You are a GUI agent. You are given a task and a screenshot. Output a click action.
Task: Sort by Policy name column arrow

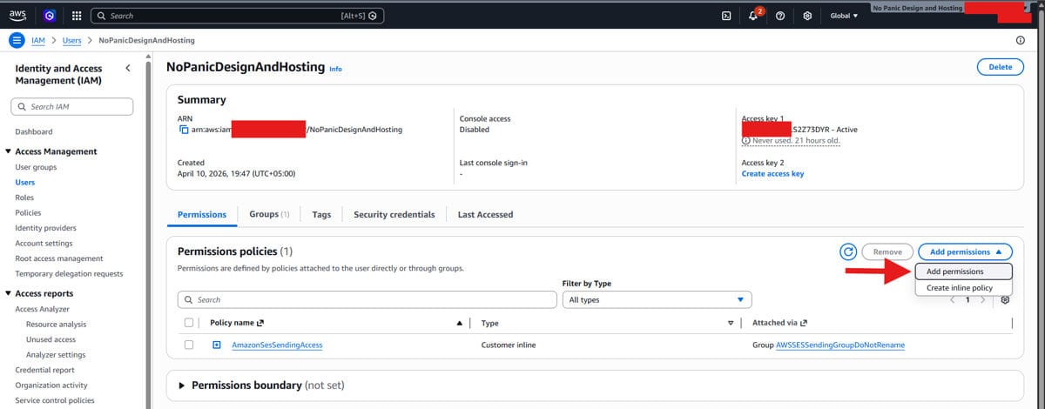click(459, 323)
